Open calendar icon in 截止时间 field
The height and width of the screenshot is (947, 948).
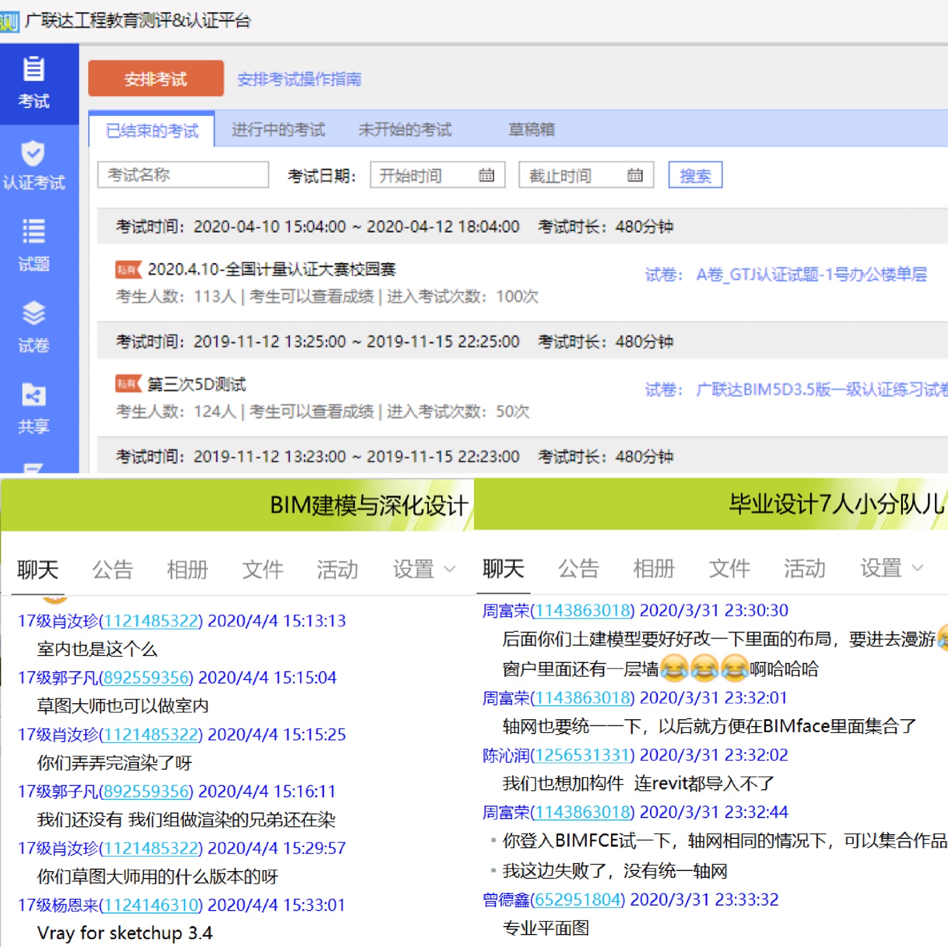[635, 175]
